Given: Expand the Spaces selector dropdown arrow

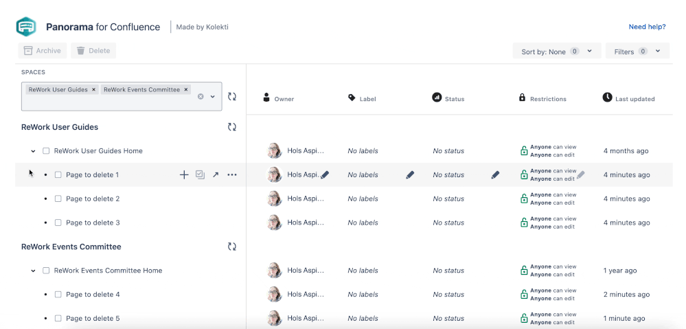Looking at the screenshot, I should 213,96.
